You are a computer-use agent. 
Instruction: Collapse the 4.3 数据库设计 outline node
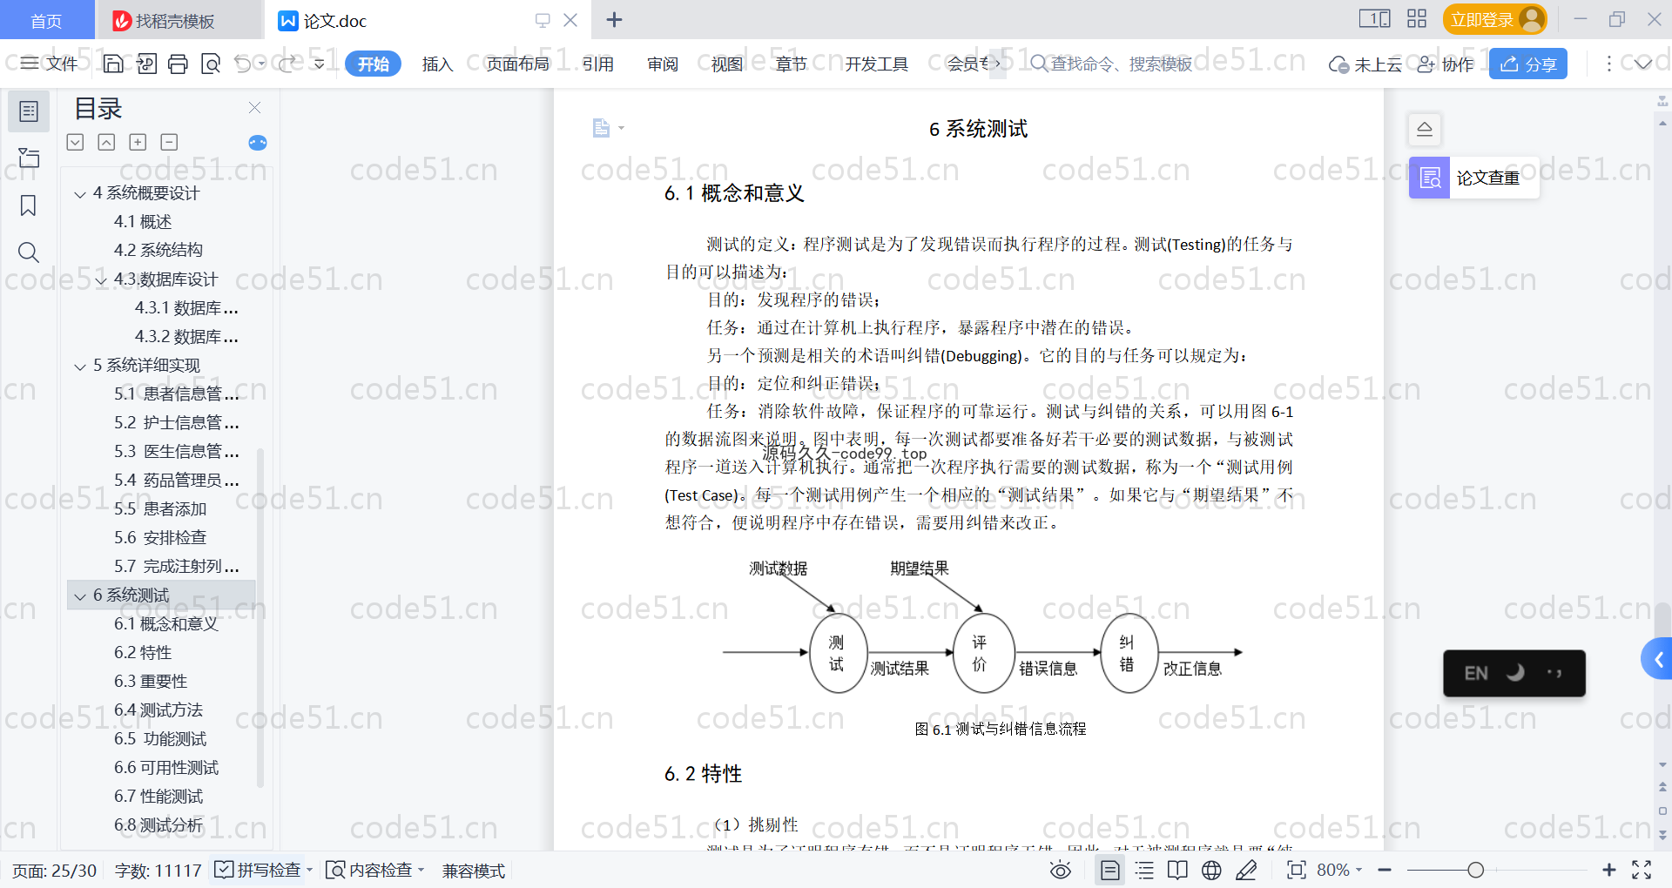(101, 280)
